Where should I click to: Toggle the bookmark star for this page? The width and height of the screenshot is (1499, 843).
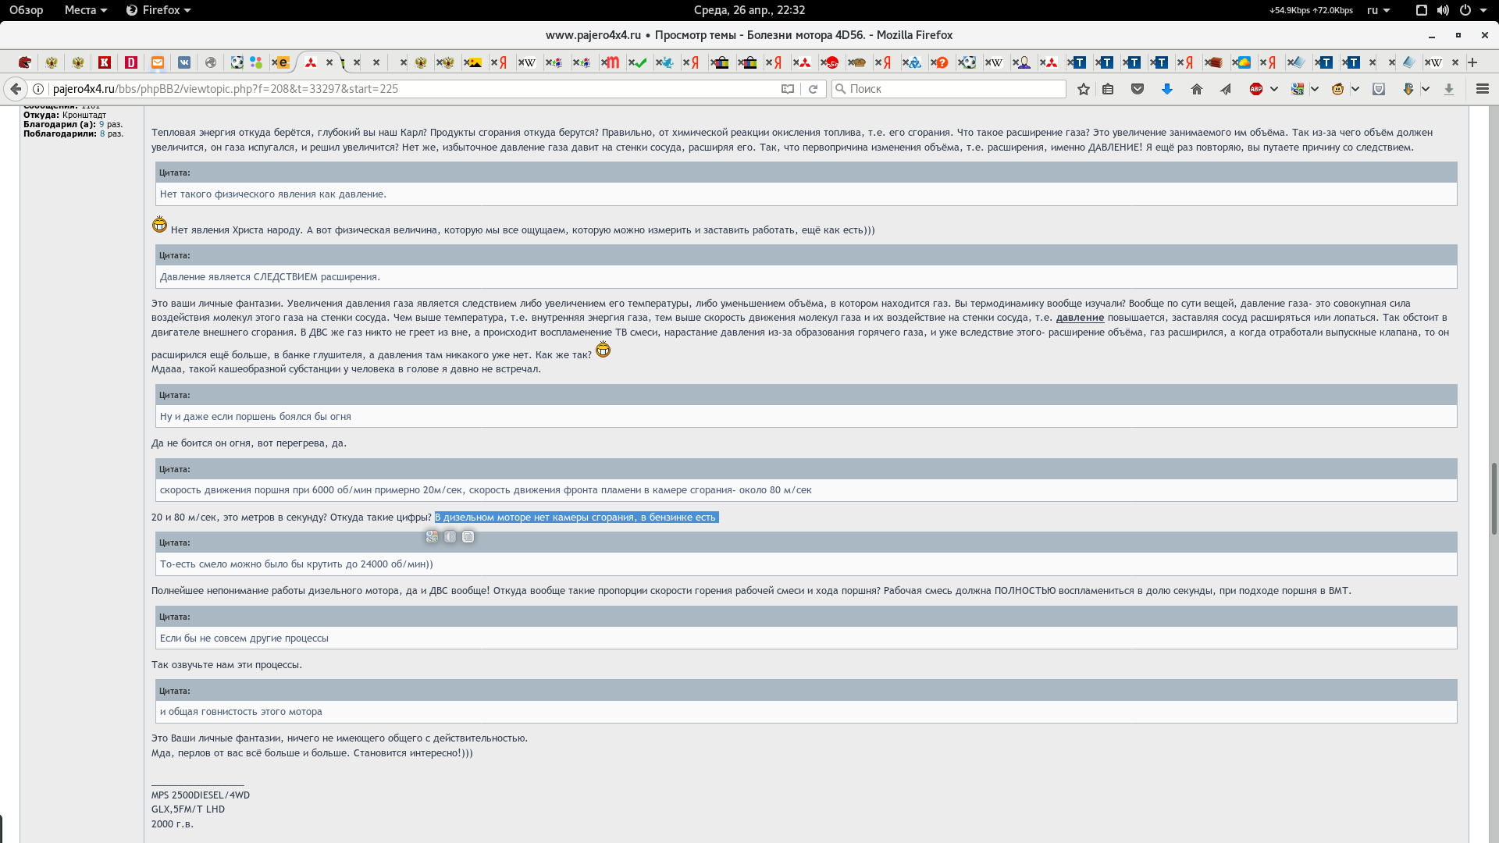(x=1083, y=89)
